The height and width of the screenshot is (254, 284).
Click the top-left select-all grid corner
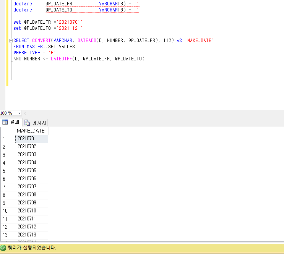point(8,131)
